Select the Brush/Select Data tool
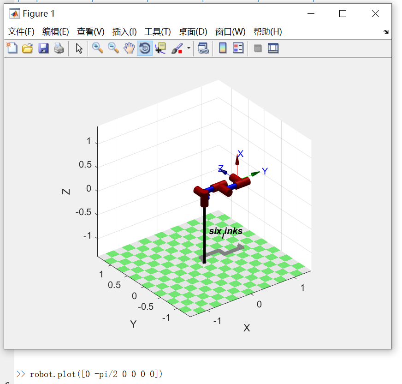 point(176,48)
